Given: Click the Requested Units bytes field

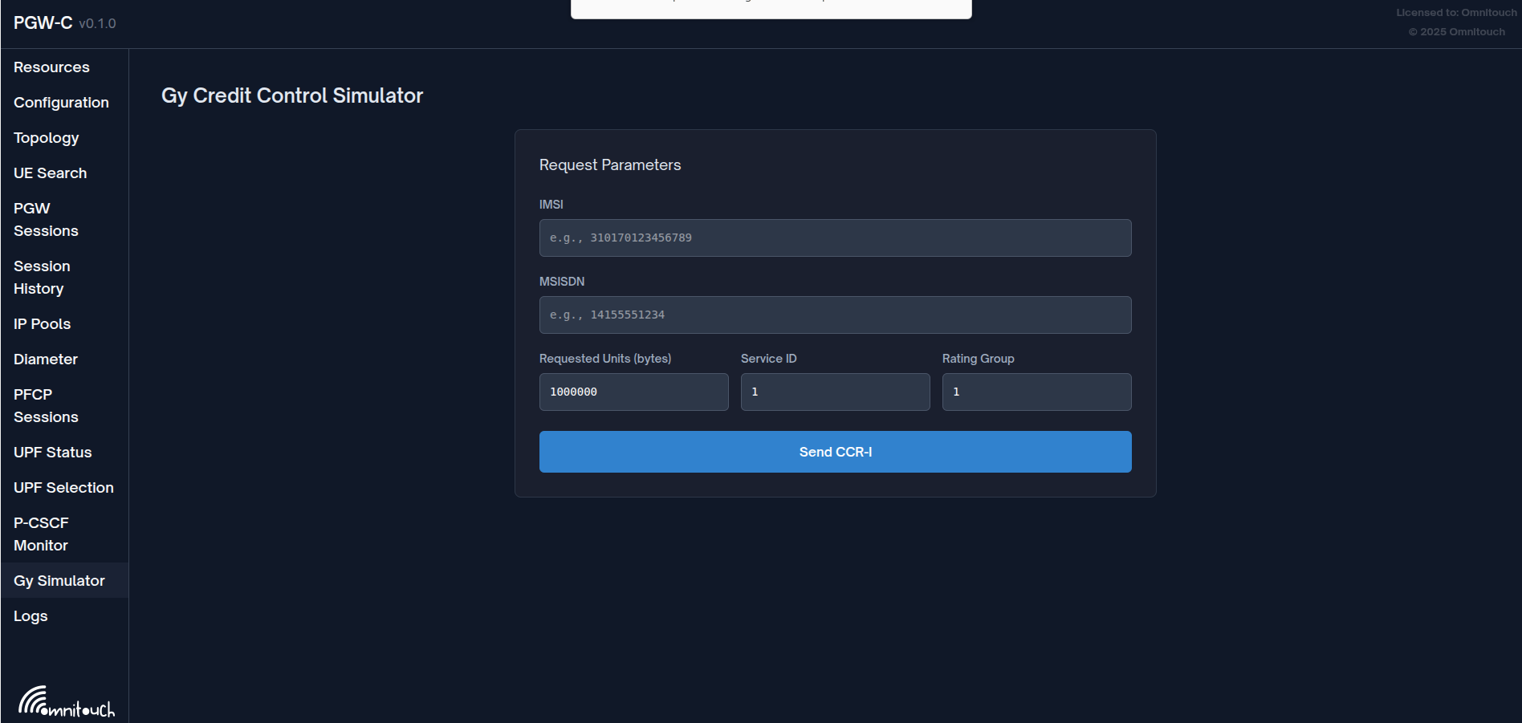Looking at the screenshot, I should click(x=633, y=392).
